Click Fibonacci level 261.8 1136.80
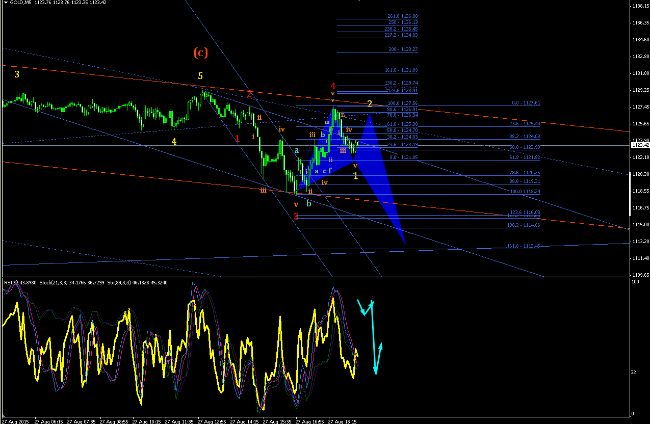Screen dimensions: 650x424 (402, 16)
